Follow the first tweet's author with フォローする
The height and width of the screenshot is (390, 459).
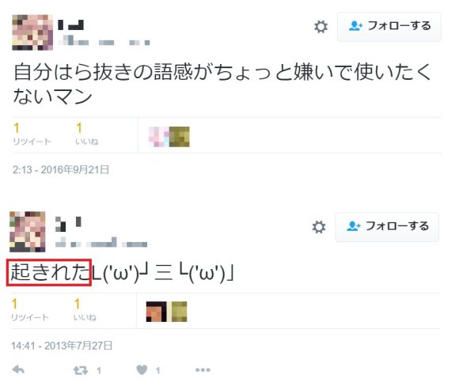(x=389, y=27)
